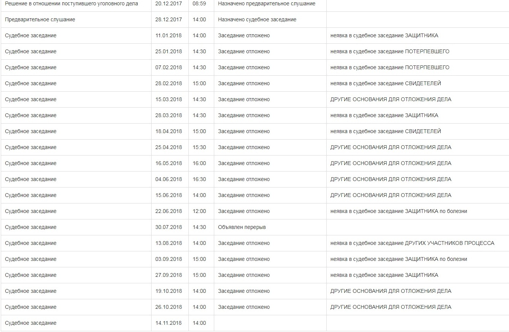The image size is (509, 332).
Task: Click the time 16:00
Action: tap(199, 163)
